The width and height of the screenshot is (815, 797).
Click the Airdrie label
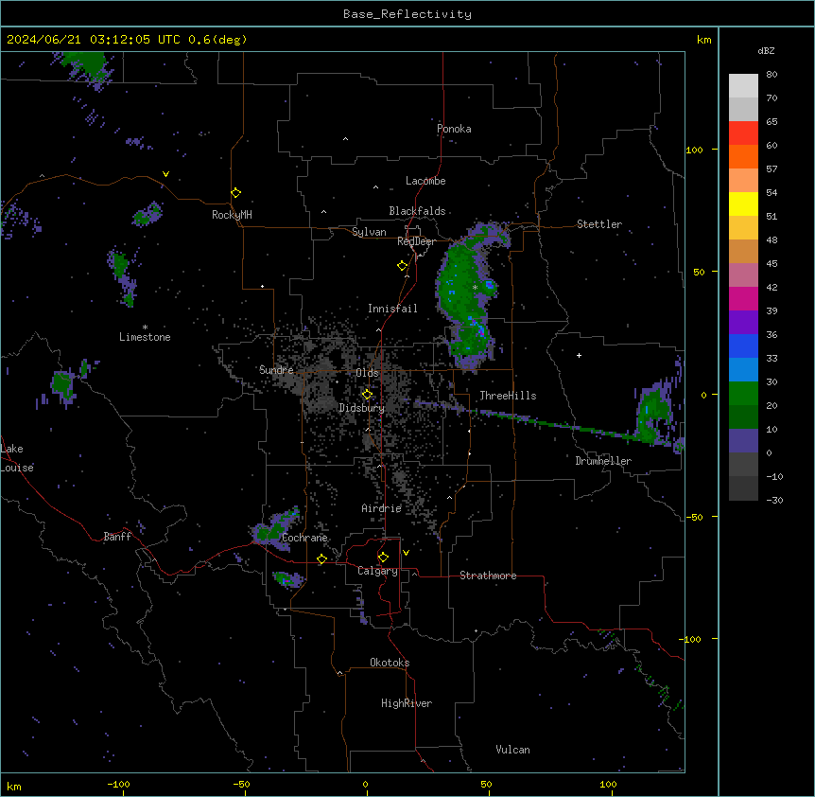(381, 508)
